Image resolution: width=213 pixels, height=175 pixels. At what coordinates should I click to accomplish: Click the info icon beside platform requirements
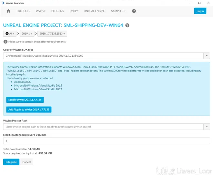(5, 42)
